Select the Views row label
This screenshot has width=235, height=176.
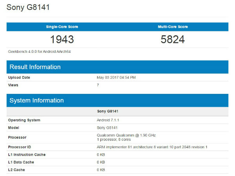14,84
